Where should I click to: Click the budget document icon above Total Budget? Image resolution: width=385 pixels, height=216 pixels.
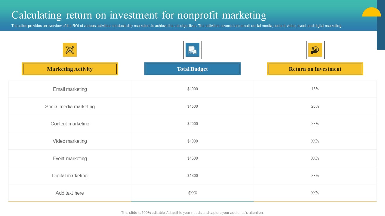(x=192, y=50)
